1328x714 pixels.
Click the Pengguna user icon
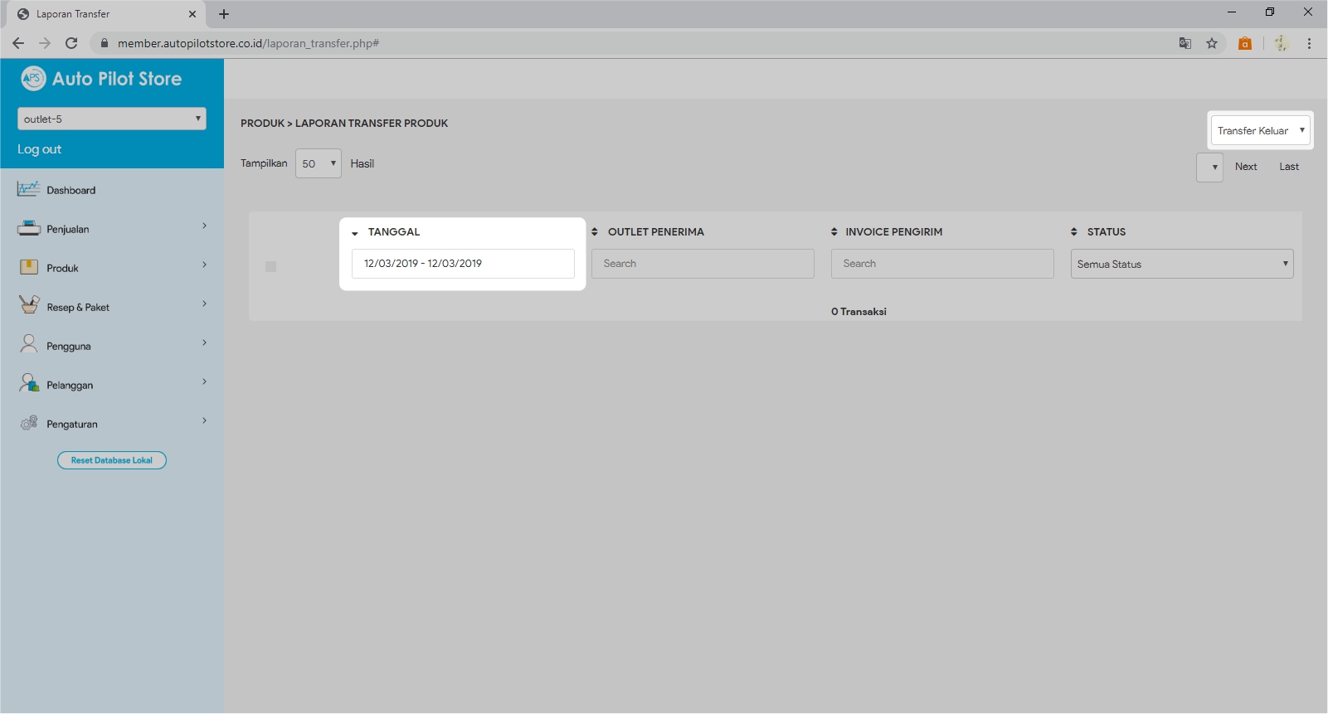click(29, 344)
